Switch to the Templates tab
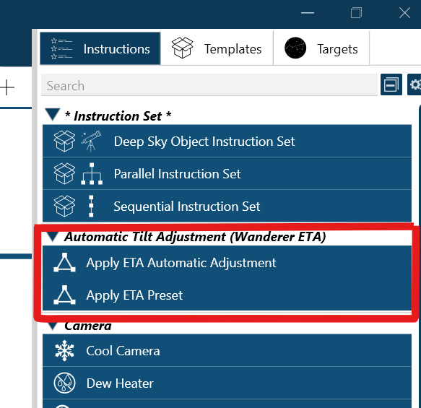Viewport: 421px width, 408px height. (217, 48)
